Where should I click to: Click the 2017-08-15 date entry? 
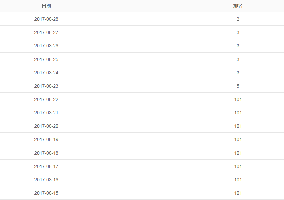pos(46,193)
